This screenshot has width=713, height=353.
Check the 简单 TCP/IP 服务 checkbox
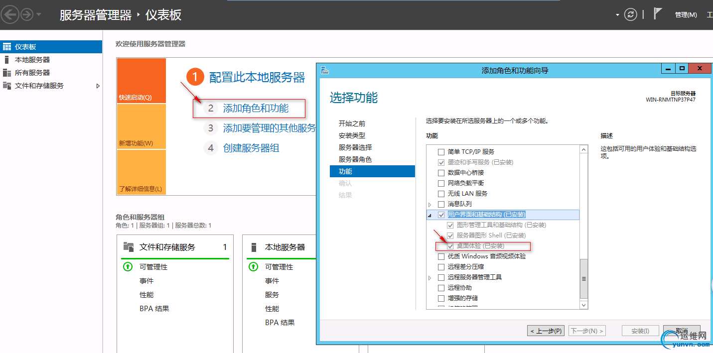tap(441, 152)
